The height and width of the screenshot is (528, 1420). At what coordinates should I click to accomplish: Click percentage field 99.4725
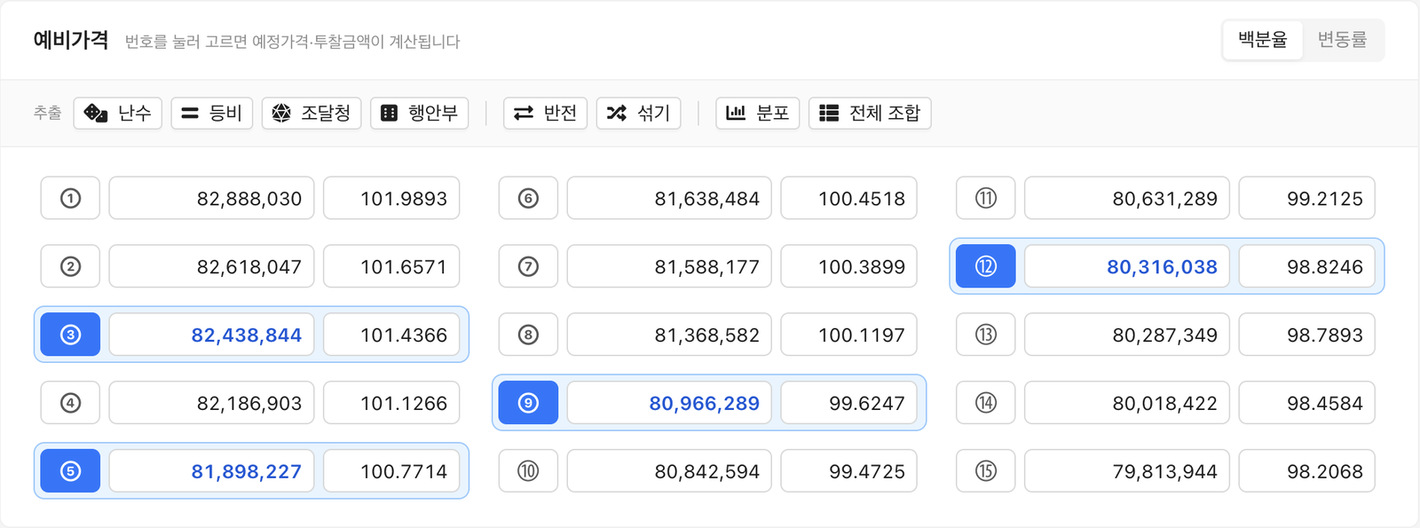849,471
